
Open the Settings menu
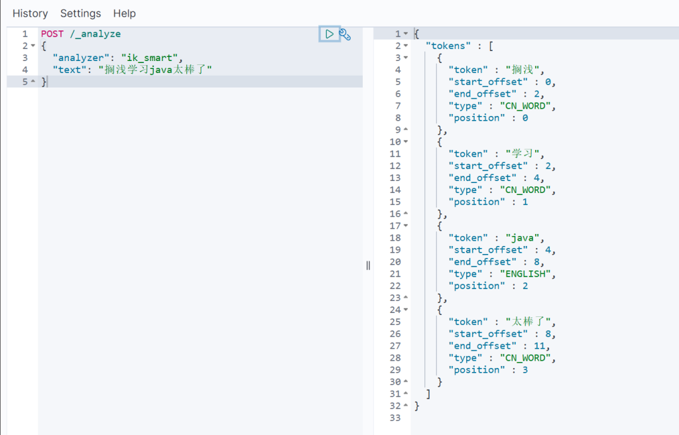[x=80, y=13]
